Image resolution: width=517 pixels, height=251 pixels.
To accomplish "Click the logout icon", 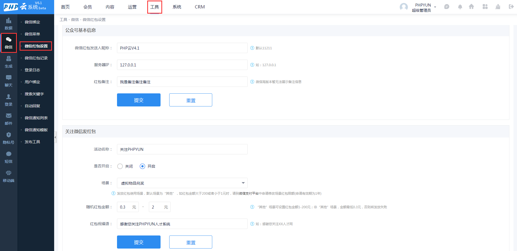I will click(x=511, y=7).
